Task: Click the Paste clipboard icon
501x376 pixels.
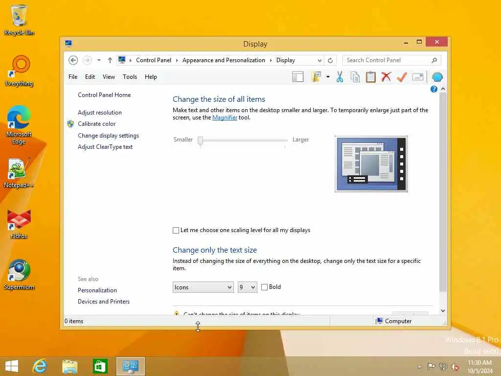Action: click(371, 77)
